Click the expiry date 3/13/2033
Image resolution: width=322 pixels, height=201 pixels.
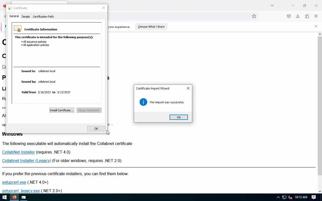64,92
